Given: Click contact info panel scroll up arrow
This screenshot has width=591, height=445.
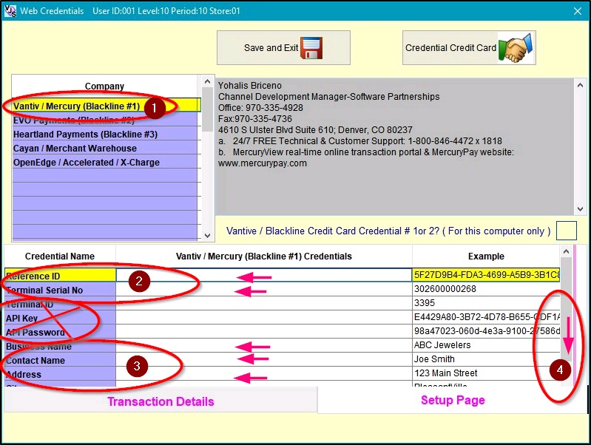Looking at the screenshot, I should tap(580, 86).
